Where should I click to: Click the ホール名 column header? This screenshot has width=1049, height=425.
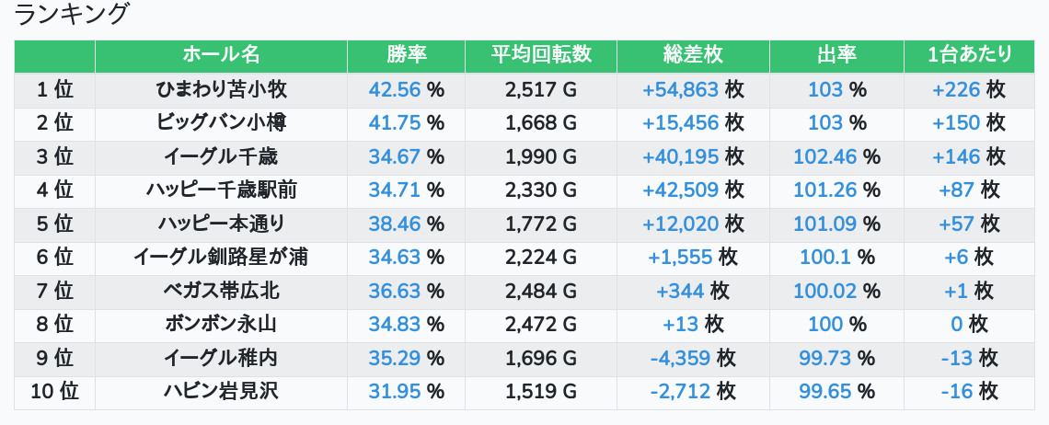221,55
